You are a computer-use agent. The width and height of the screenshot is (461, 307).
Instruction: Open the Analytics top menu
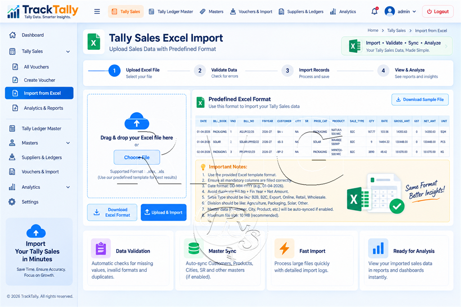pos(343,12)
